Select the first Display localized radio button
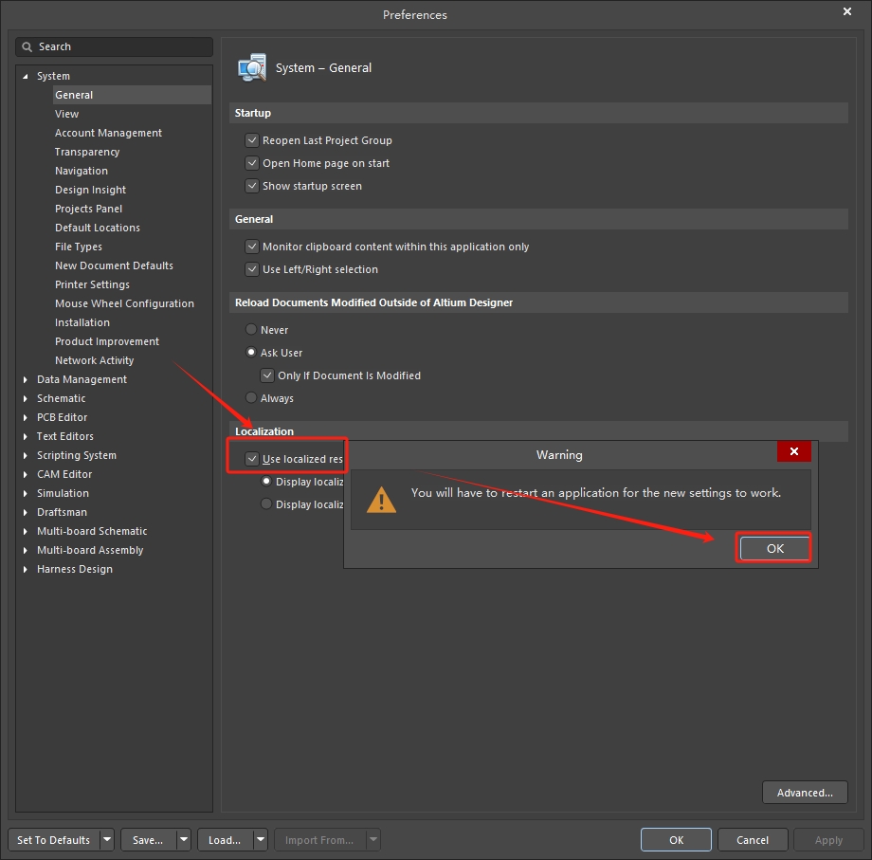 pos(266,481)
